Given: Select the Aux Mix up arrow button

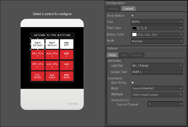Looking at the screenshot, I should coord(52,55).
